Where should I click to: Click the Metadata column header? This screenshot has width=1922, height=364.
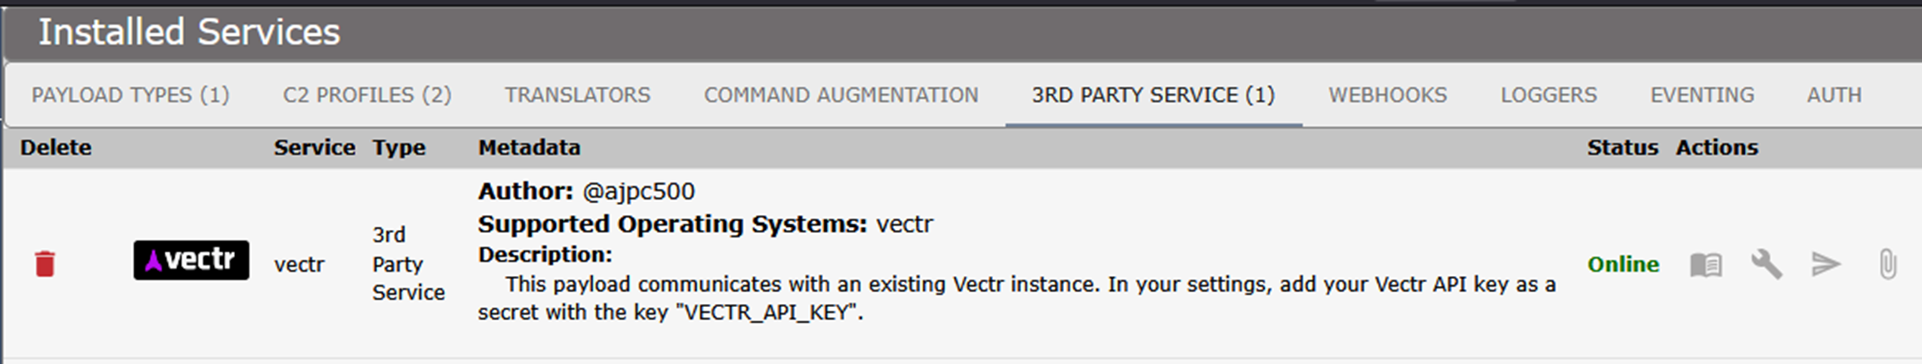tap(529, 147)
